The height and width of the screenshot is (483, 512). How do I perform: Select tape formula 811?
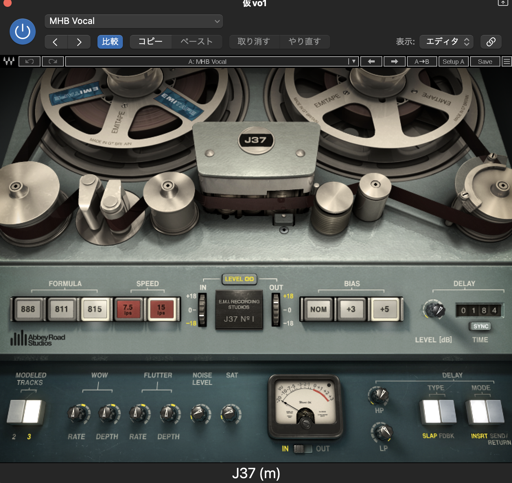click(61, 309)
